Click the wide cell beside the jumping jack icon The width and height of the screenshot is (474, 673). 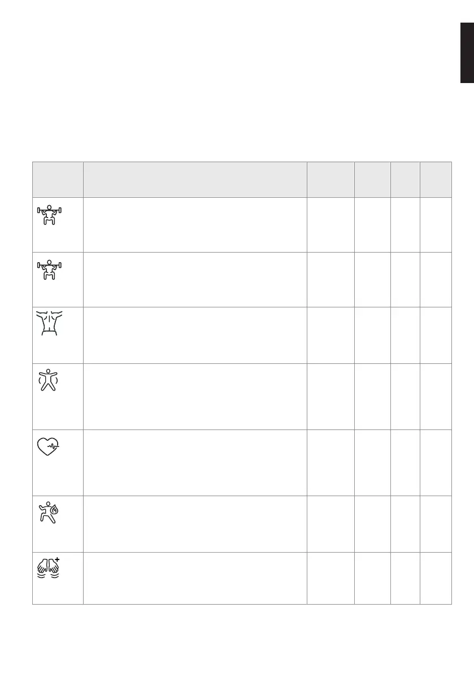point(195,396)
